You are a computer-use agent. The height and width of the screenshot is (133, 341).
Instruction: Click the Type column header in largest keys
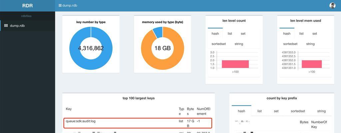pyautogui.click(x=181, y=111)
